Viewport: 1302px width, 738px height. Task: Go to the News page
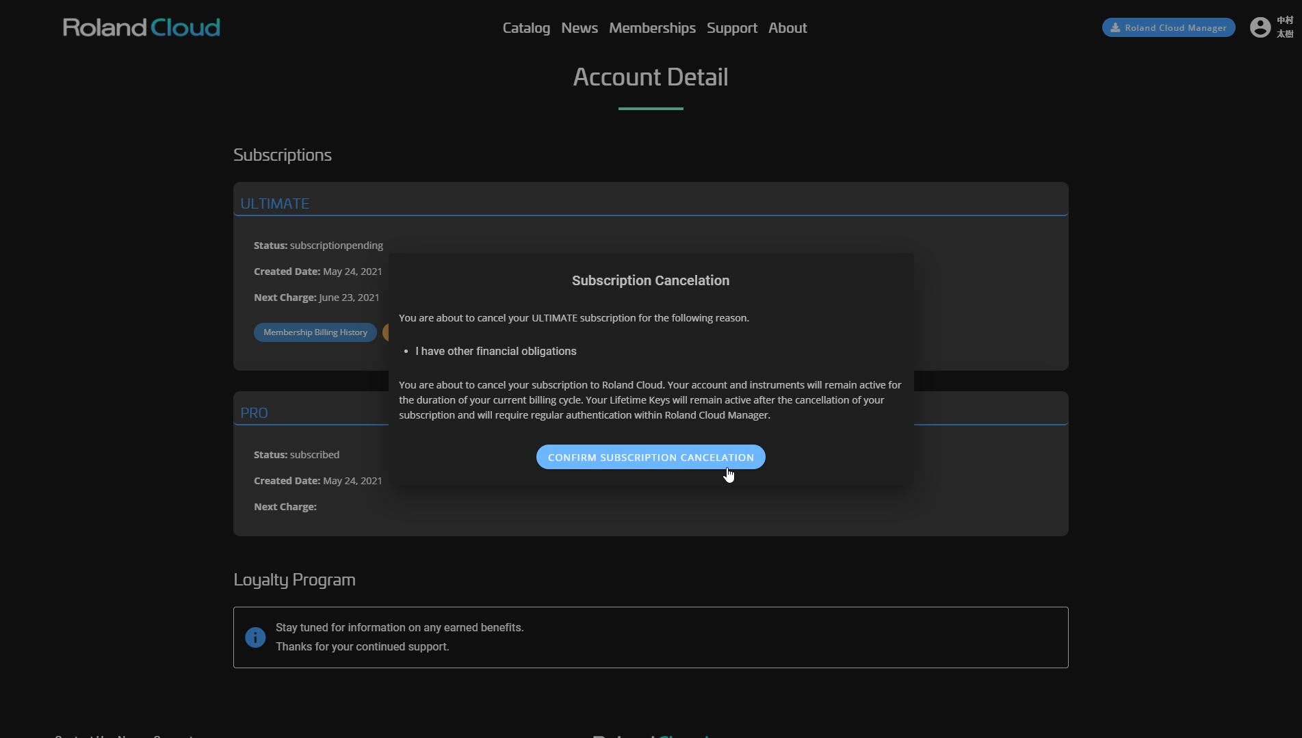tap(579, 28)
